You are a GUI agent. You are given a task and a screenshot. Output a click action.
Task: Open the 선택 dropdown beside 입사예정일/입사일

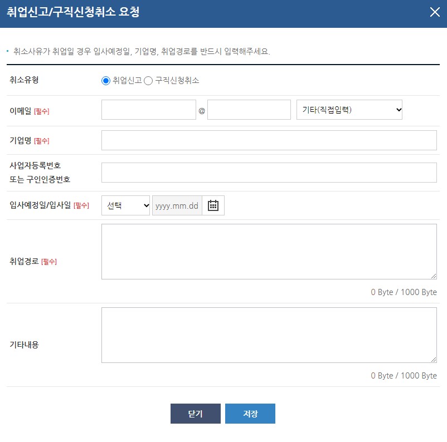125,205
